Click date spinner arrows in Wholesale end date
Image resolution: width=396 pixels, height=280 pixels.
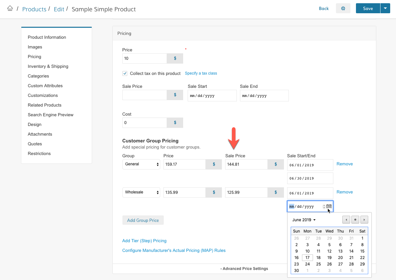point(324,206)
